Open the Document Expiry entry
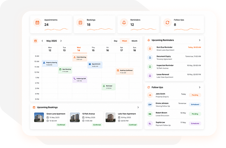The image size is (226, 148). pos(174,58)
